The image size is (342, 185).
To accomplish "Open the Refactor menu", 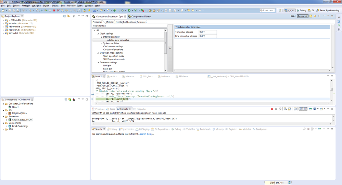I will pyautogui.click(x=26, y=6).
